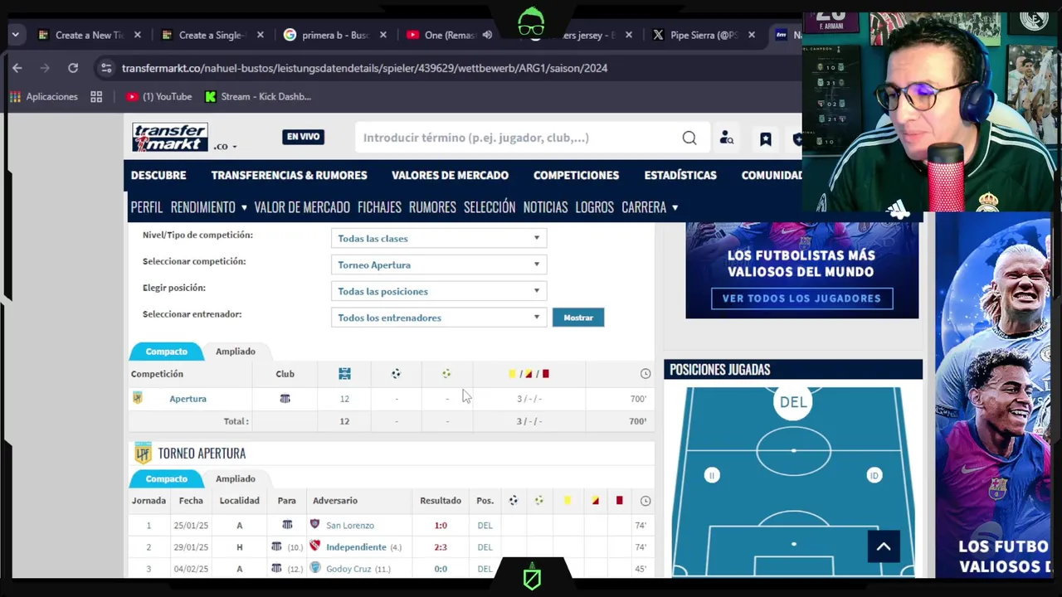Image resolution: width=1062 pixels, height=597 pixels.
Task: Click the browser address bar URL
Action: click(x=364, y=68)
